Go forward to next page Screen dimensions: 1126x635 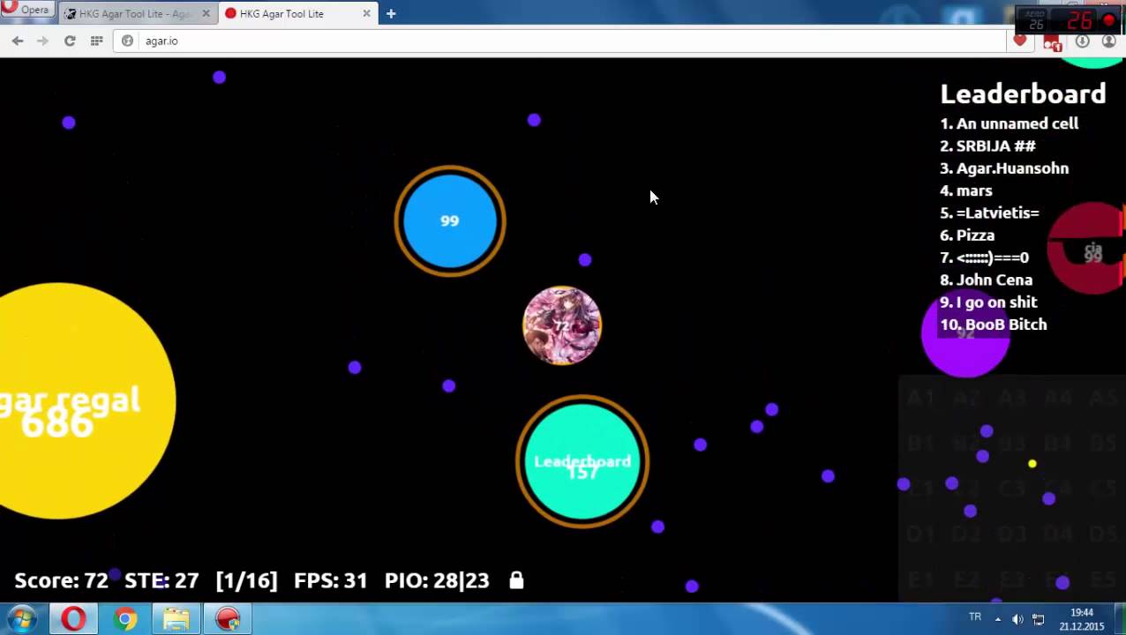point(42,41)
